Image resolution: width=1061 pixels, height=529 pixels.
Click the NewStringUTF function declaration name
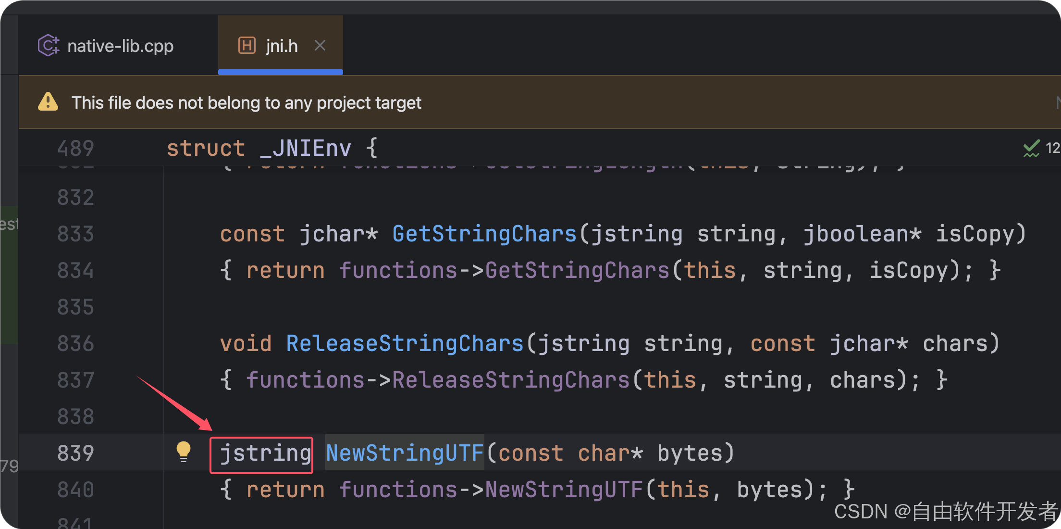point(405,453)
